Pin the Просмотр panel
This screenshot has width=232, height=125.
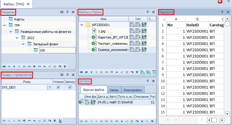222,12
